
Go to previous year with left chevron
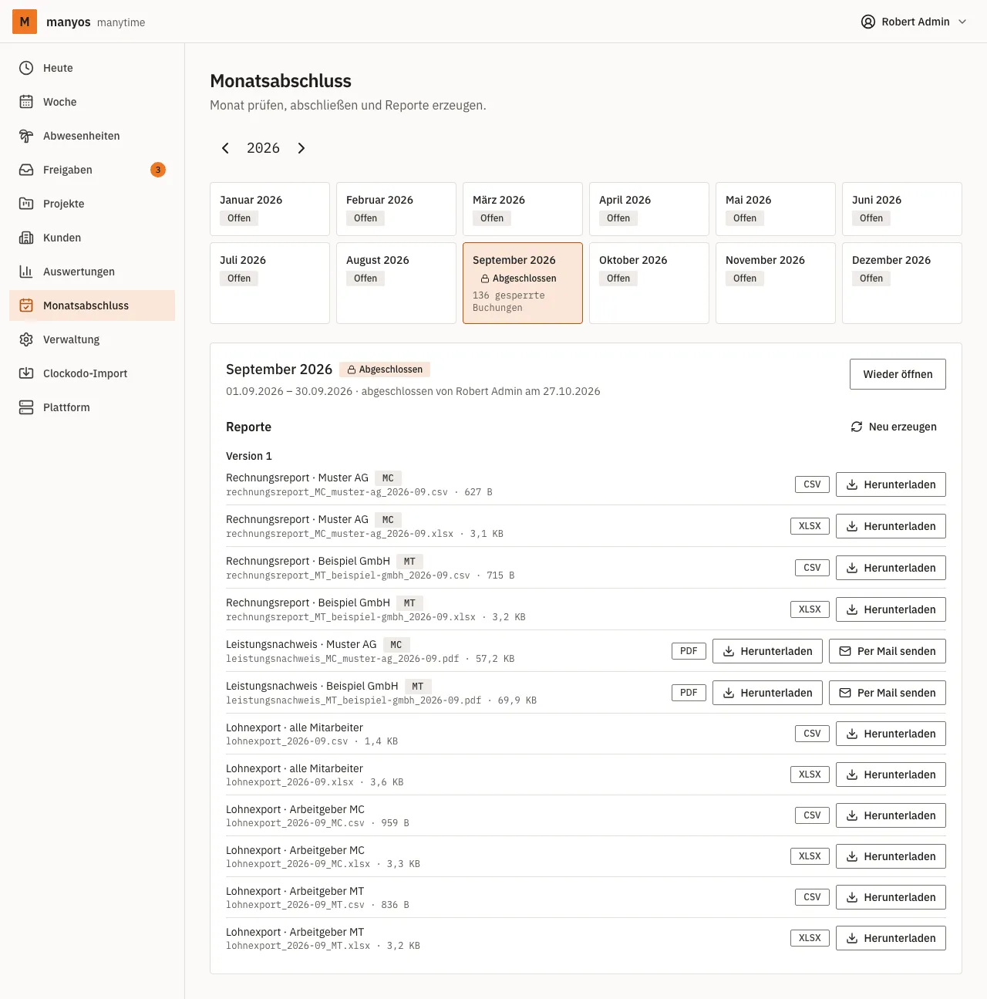225,148
